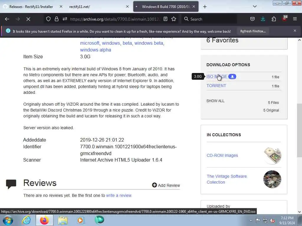302x226 pixels.
Task: Open site permissions icon in address bar
Action: [65, 19]
